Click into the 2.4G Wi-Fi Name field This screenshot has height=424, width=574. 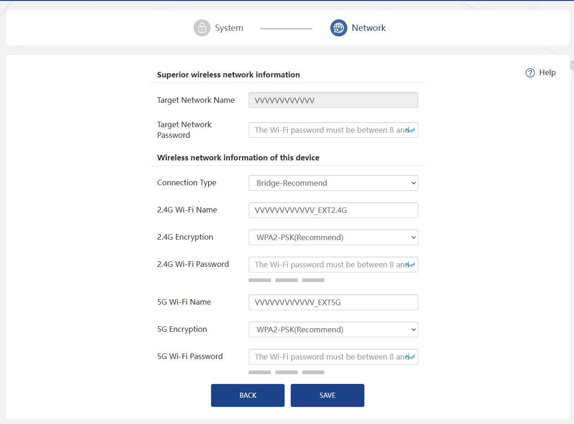click(x=333, y=211)
